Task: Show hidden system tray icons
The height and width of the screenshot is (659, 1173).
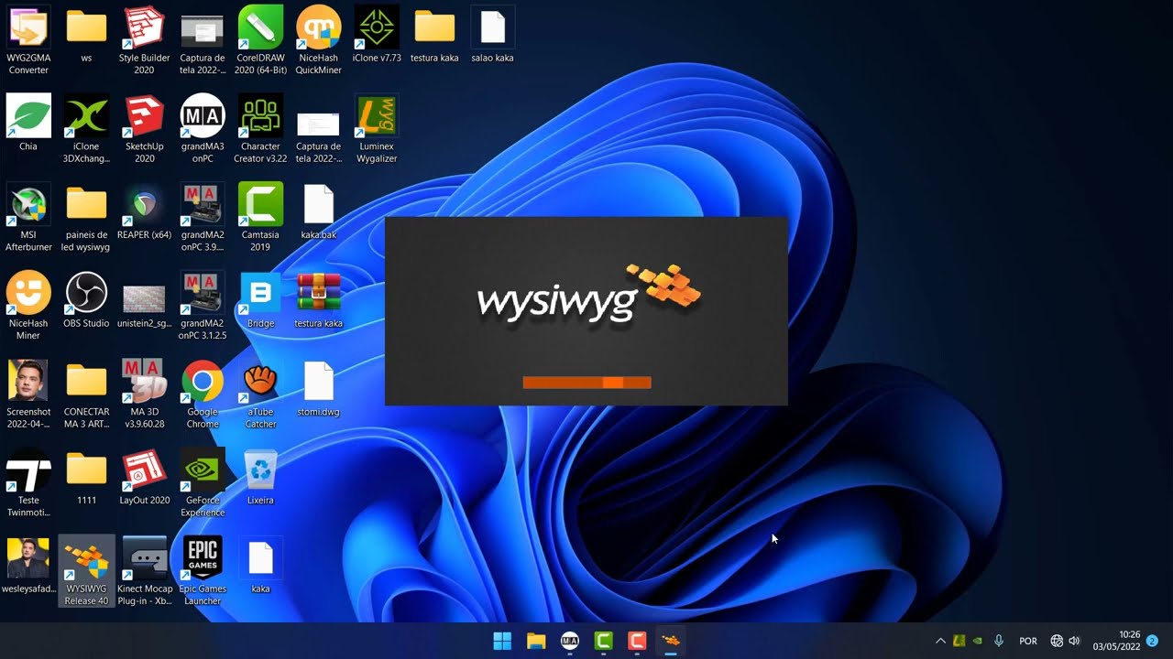Action: pyautogui.click(x=940, y=641)
